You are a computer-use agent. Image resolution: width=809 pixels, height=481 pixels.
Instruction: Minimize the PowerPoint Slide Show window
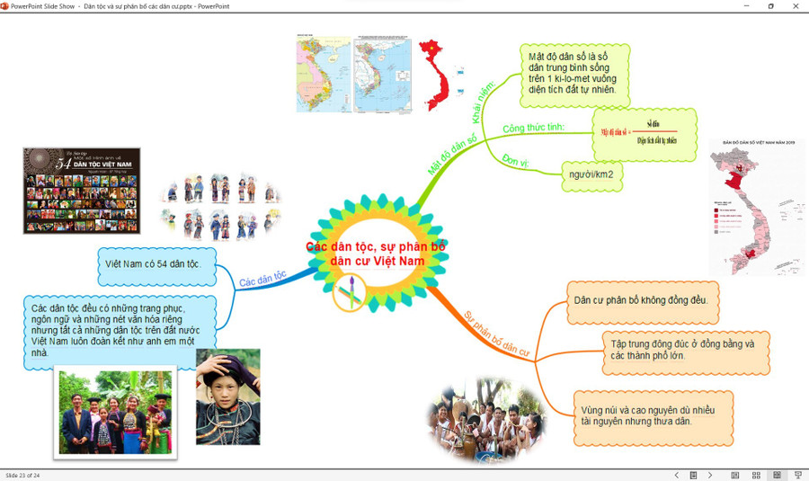pyautogui.click(x=745, y=5)
